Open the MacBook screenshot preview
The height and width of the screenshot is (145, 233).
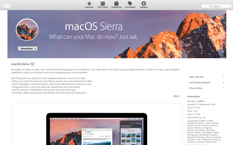point(97,129)
